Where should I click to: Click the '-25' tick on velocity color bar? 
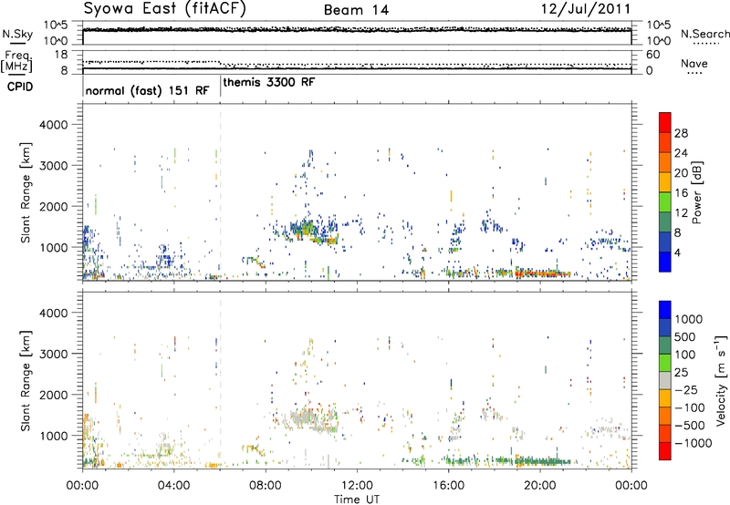click(686, 390)
